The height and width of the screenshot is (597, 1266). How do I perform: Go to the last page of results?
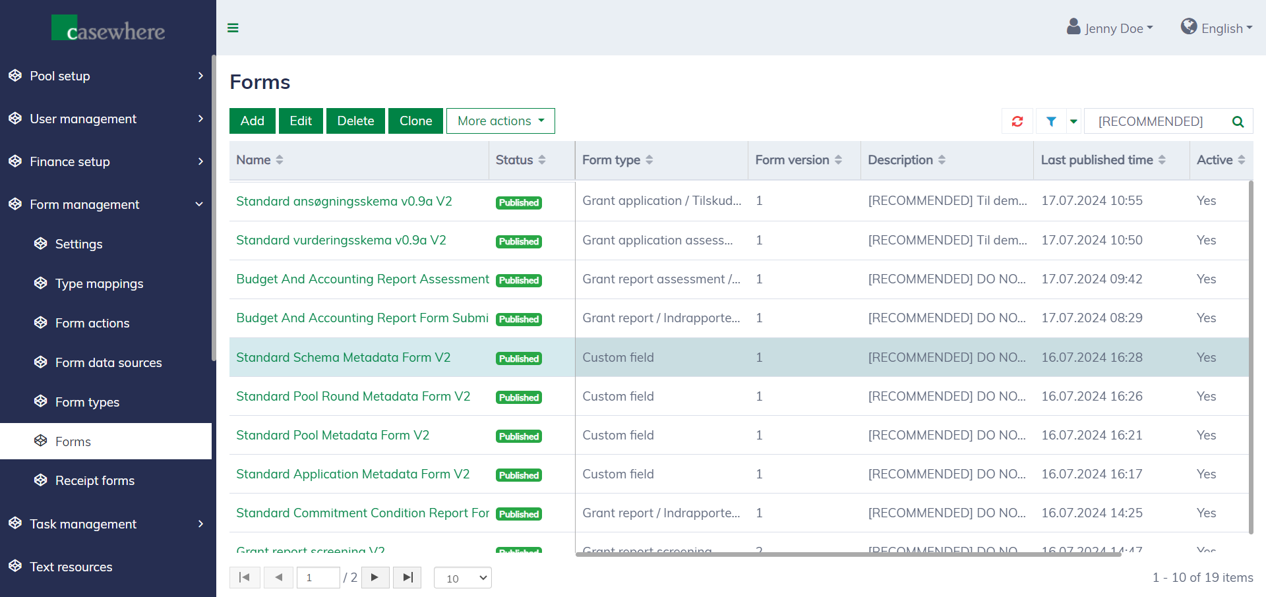pos(407,577)
